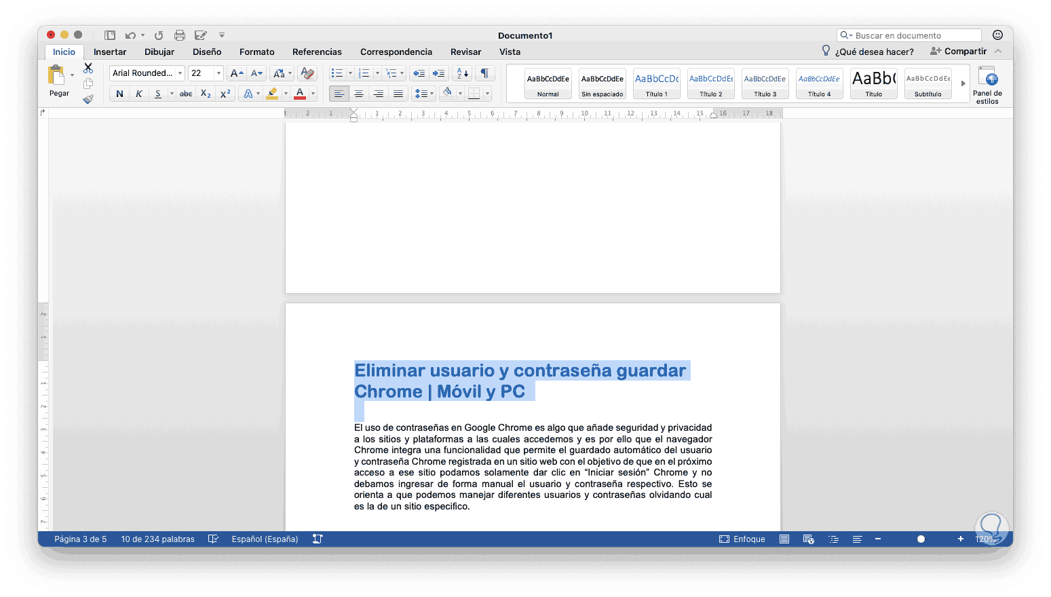Click the Text Effects outlined A icon
This screenshot has height=597, width=1051.
248,94
